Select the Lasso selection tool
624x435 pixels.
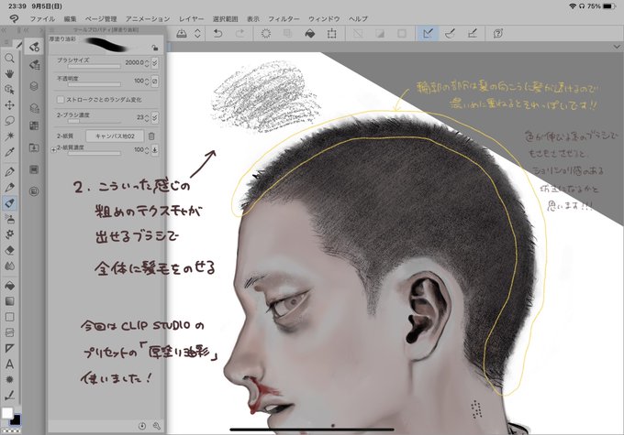(9, 120)
